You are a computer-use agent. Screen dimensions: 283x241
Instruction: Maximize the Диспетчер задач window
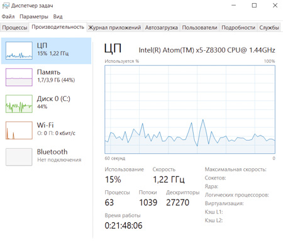[x=254, y=6]
